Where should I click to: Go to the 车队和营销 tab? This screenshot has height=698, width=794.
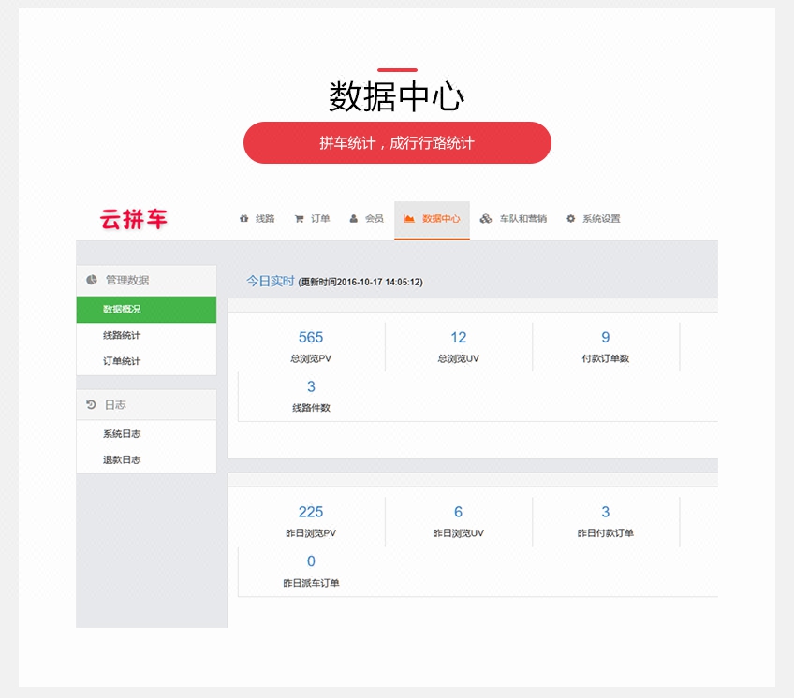513,219
